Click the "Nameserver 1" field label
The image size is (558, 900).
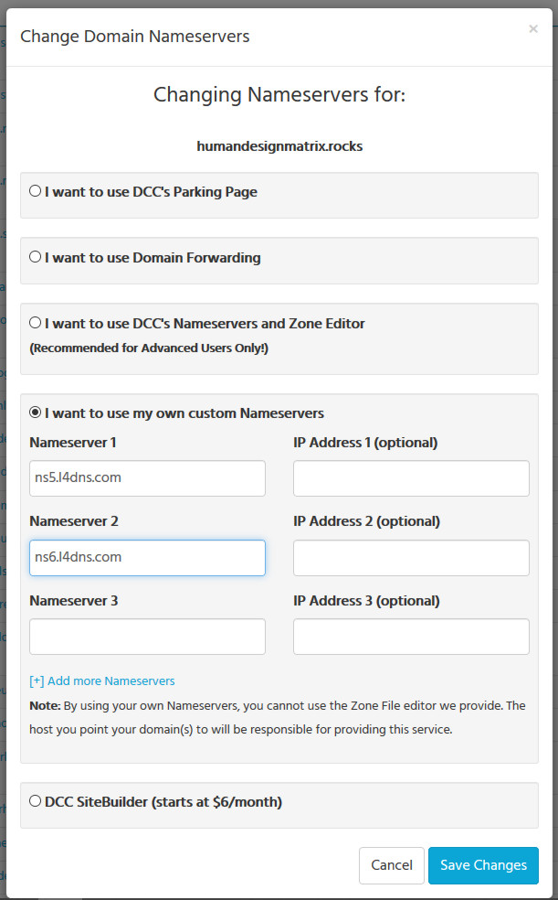[73, 443]
